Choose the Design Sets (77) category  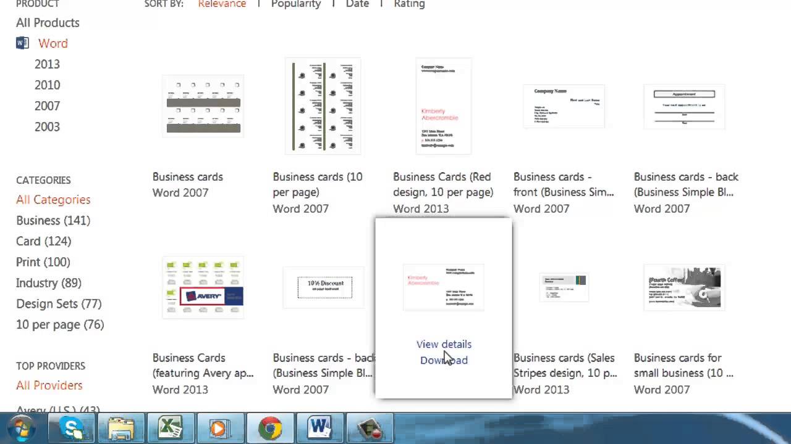[x=59, y=304]
